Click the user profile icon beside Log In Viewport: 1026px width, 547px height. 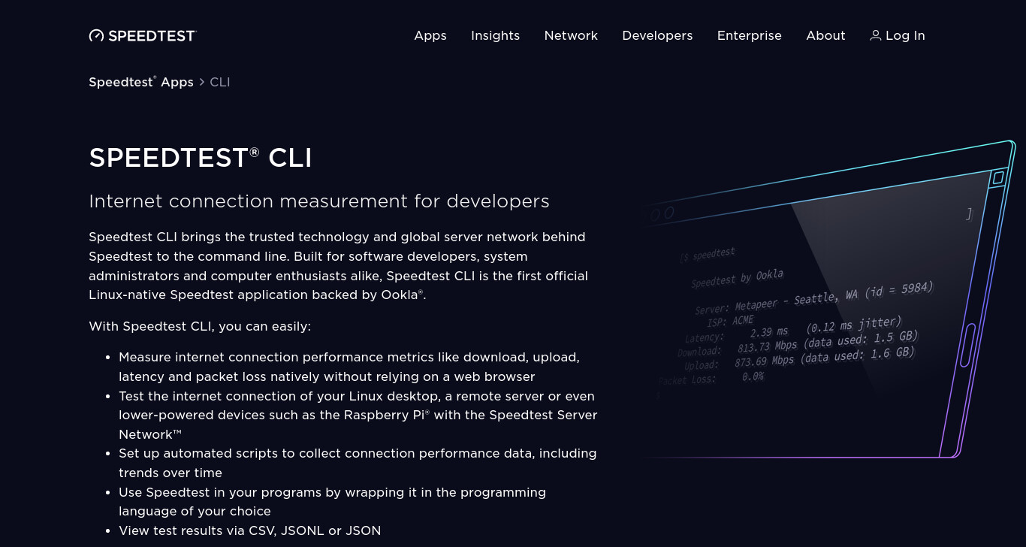tap(876, 35)
